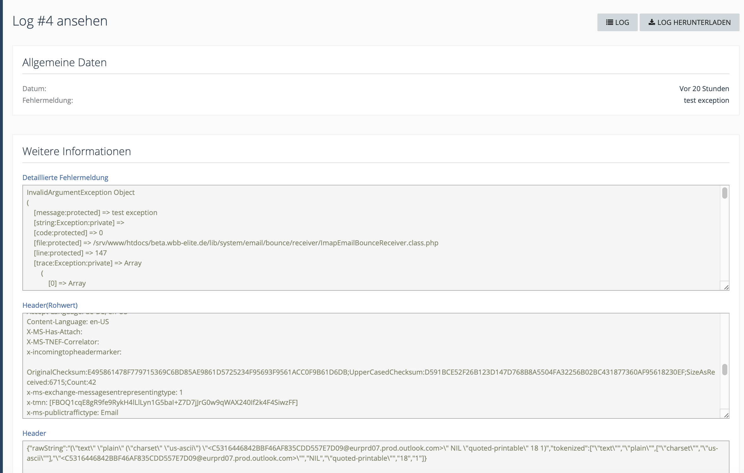The height and width of the screenshot is (473, 744).
Task: Click the Content-Language: en-US header line
Action: pos(68,322)
